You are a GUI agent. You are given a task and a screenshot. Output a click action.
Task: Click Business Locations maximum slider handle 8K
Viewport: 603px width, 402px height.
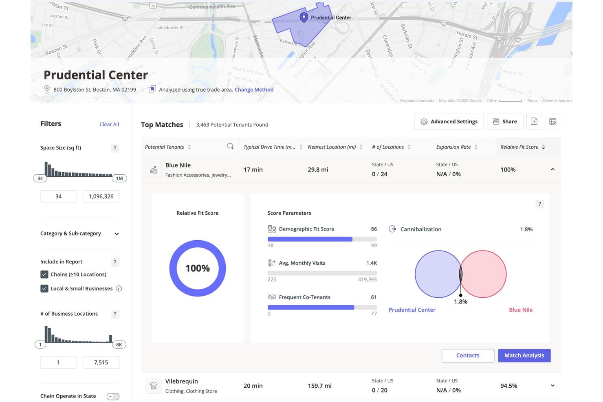tap(119, 345)
